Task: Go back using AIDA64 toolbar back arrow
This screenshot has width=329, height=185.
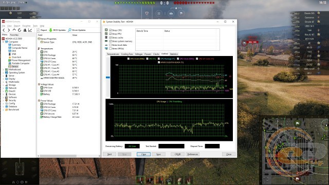Action: (x=4, y=30)
